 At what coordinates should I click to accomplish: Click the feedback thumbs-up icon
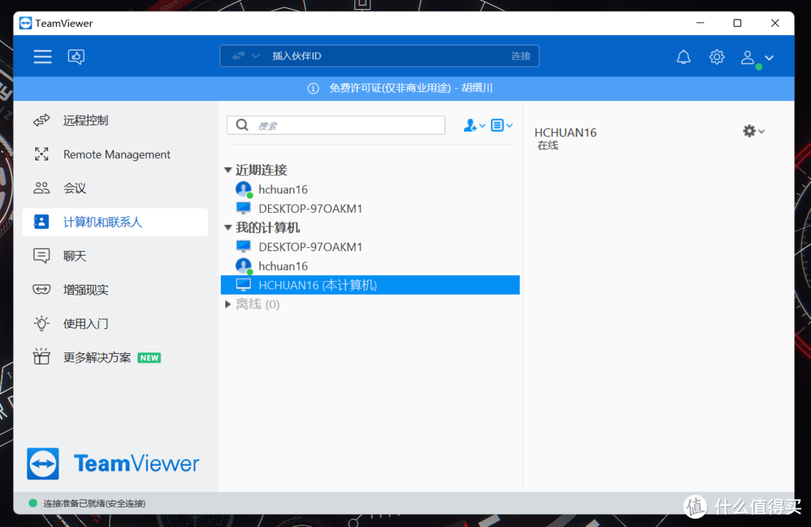coord(76,56)
